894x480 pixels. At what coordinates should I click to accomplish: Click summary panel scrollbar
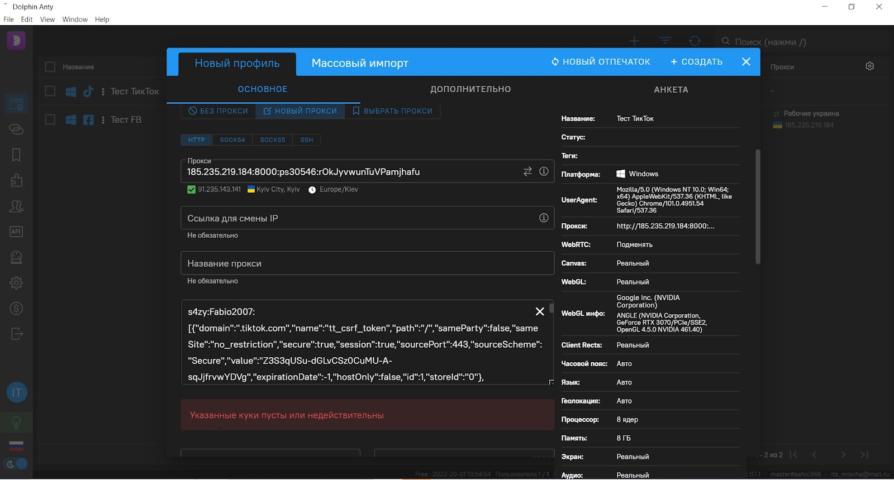pyautogui.click(x=758, y=207)
